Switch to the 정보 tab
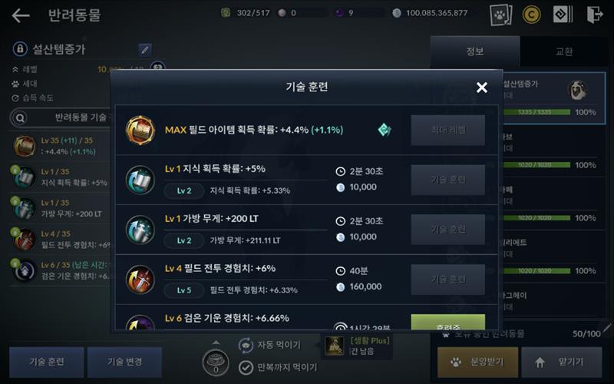This screenshot has width=614, height=384. pyautogui.click(x=475, y=51)
